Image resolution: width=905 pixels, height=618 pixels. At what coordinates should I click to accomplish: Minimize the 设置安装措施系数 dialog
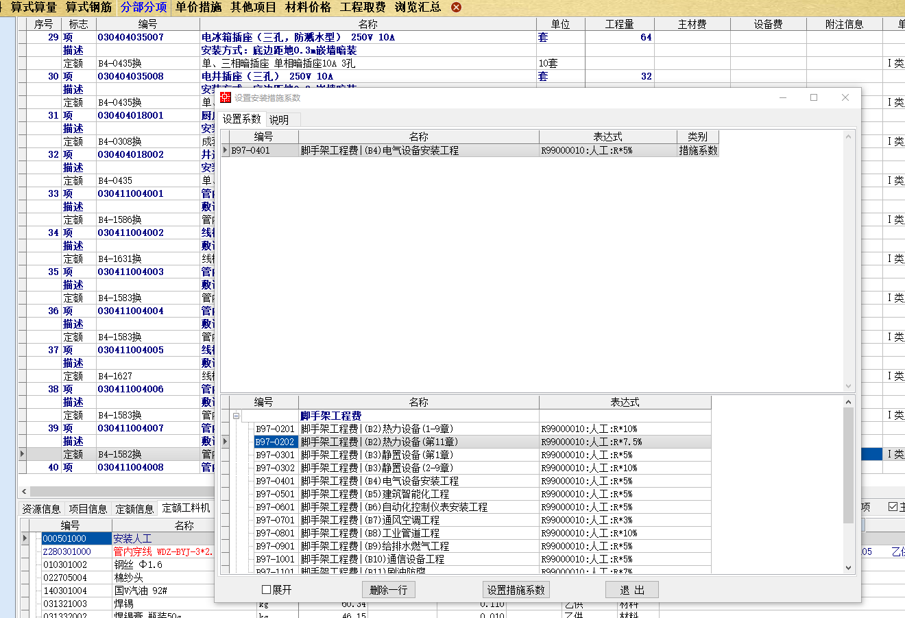(783, 97)
